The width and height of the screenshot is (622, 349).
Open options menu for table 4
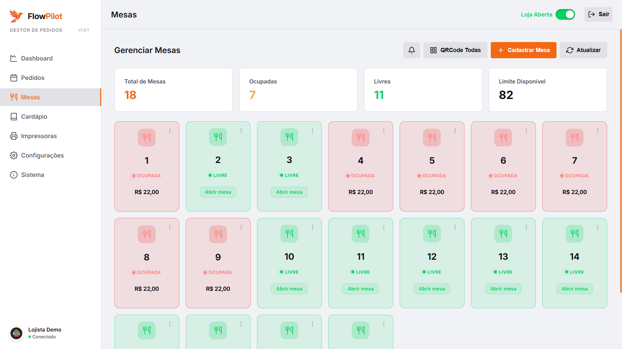click(x=384, y=131)
